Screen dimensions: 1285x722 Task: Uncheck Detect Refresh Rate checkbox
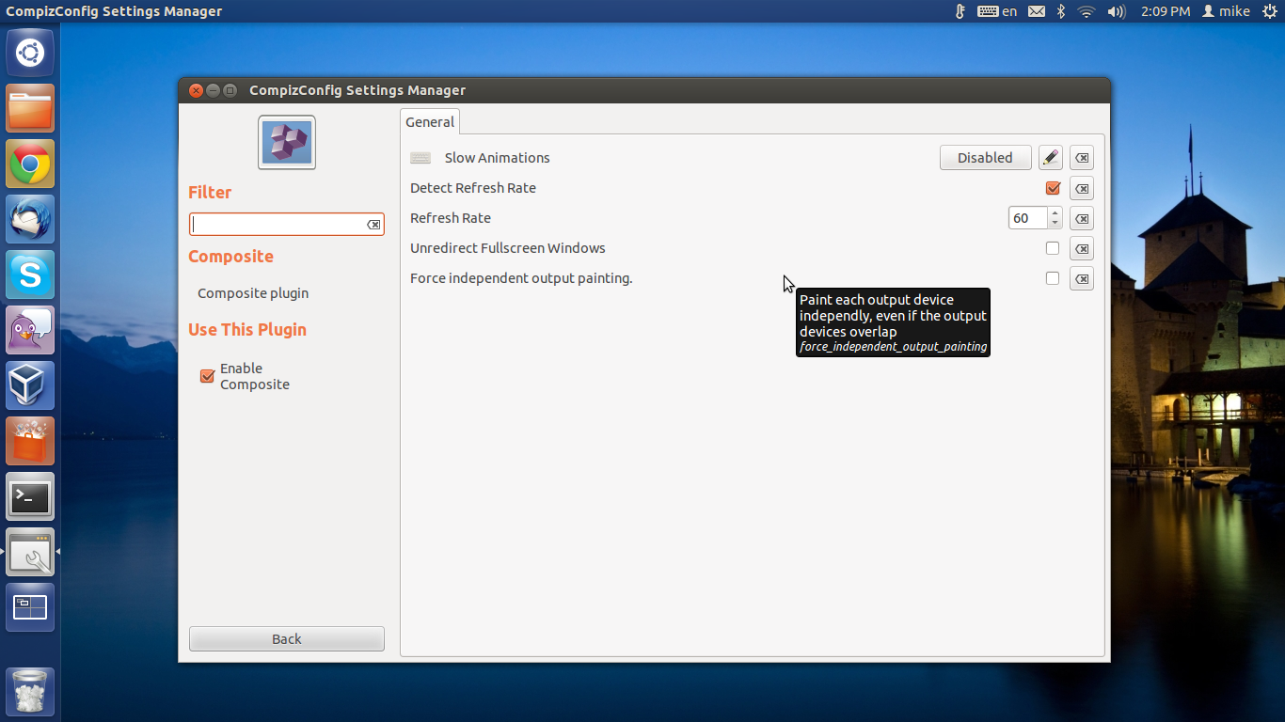[x=1053, y=188]
